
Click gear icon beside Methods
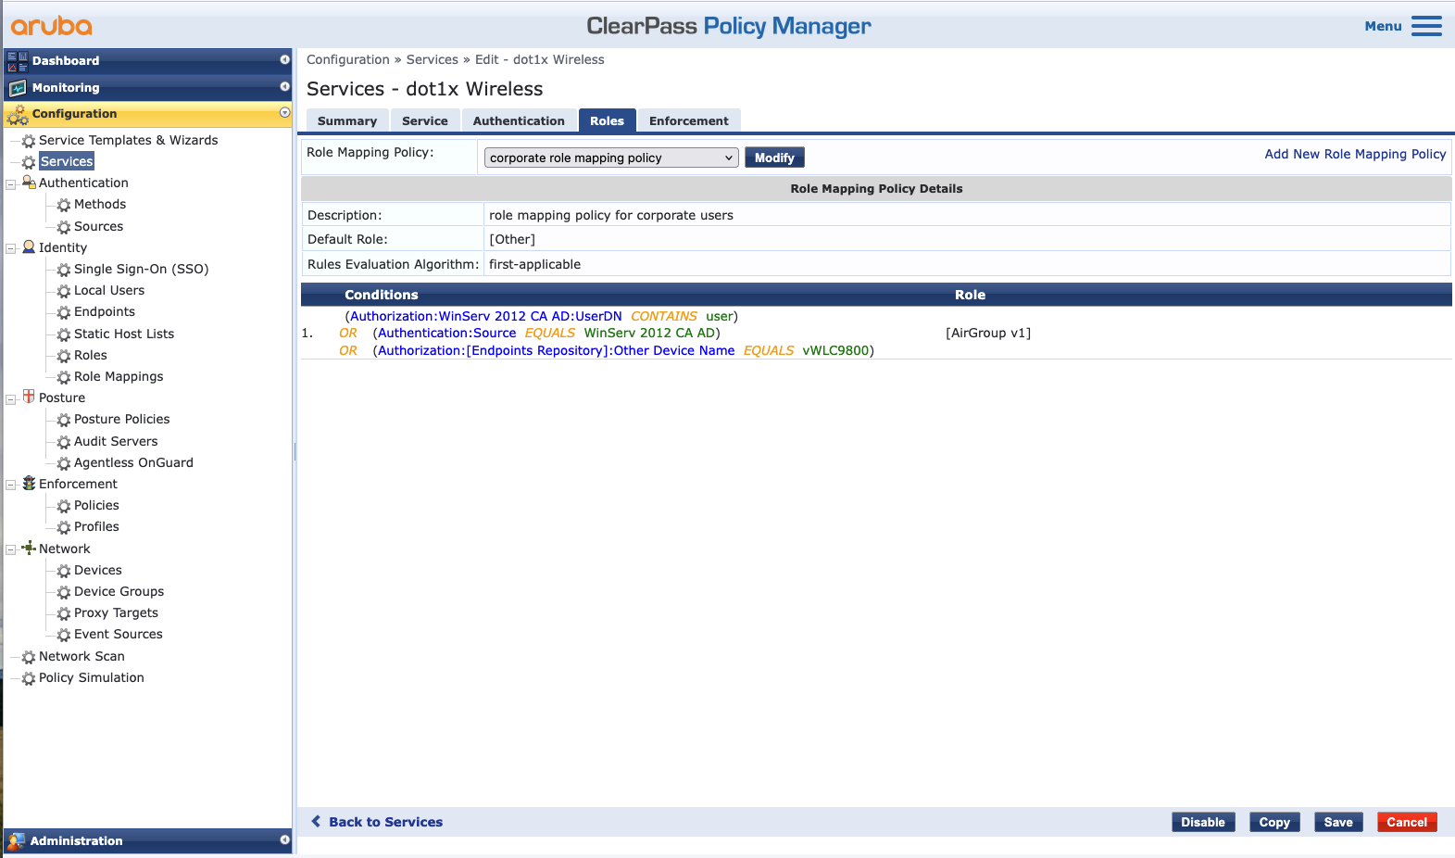[64, 205]
